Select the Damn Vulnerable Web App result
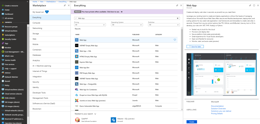The height and width of the screenshot is (124, 260). point(126,106)
